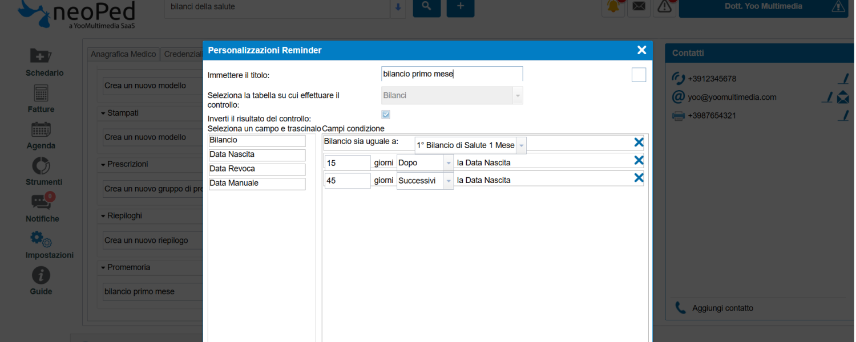Toggle Inverti il risultato del controllo checkbox
This screenshot has width=856, height=342.
point(386,115)
